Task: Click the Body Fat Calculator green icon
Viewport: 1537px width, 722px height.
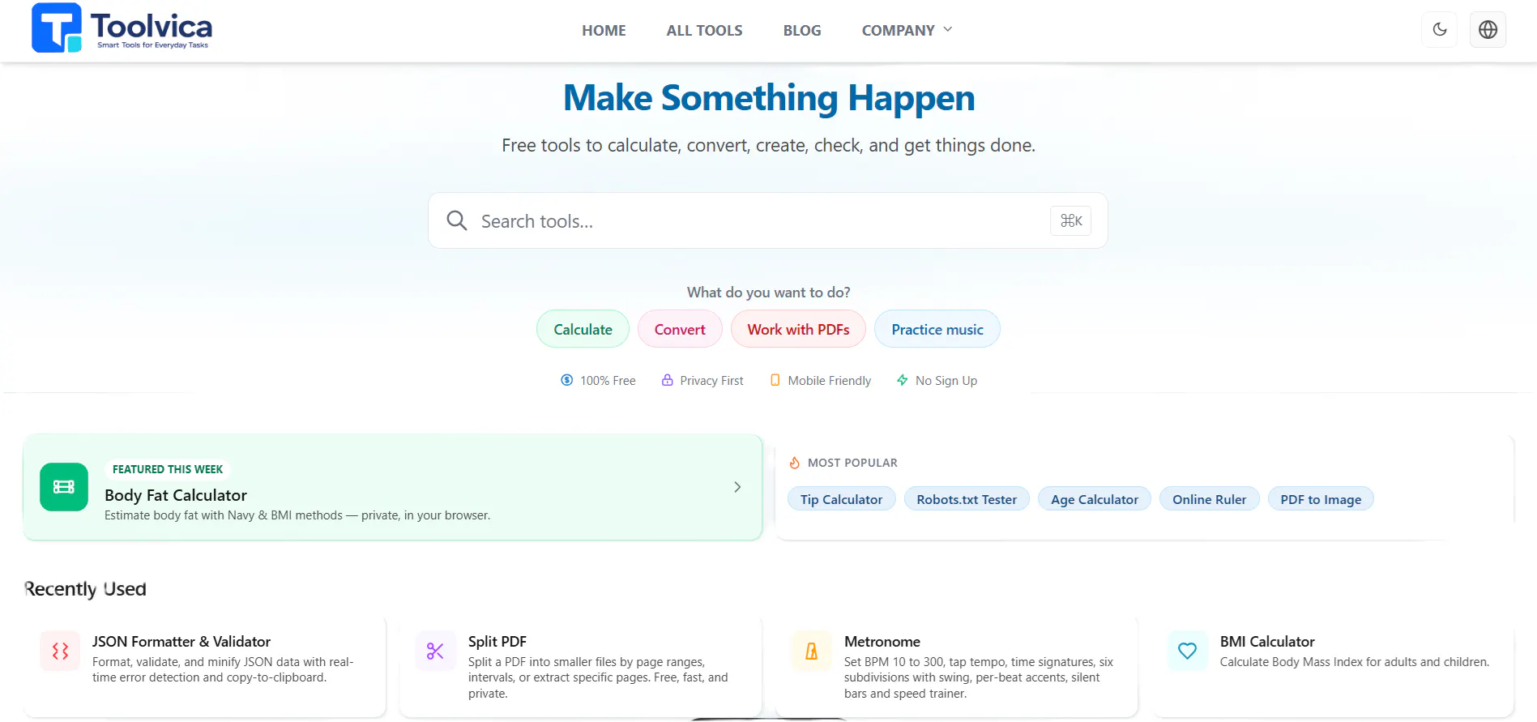Action: click(x=64, y=487)
